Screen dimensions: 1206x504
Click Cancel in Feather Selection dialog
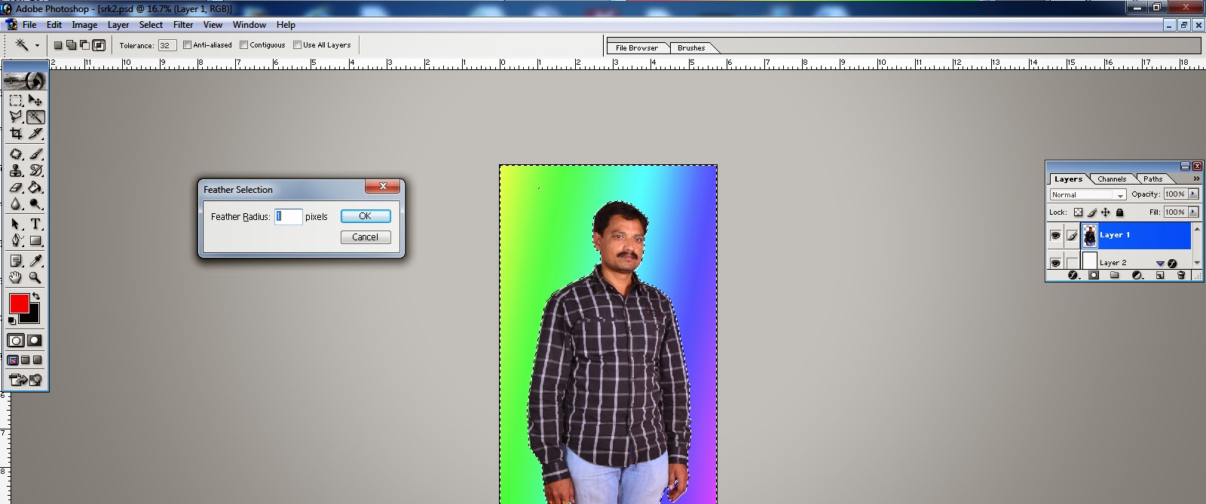tap(366, 237)
